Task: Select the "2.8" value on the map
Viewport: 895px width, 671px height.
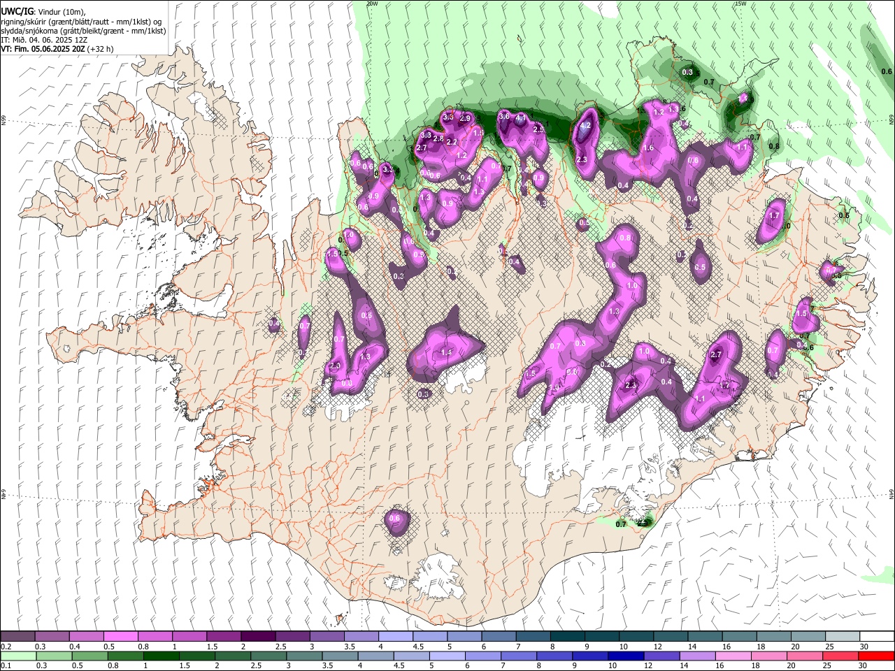Action: [438, 139]
